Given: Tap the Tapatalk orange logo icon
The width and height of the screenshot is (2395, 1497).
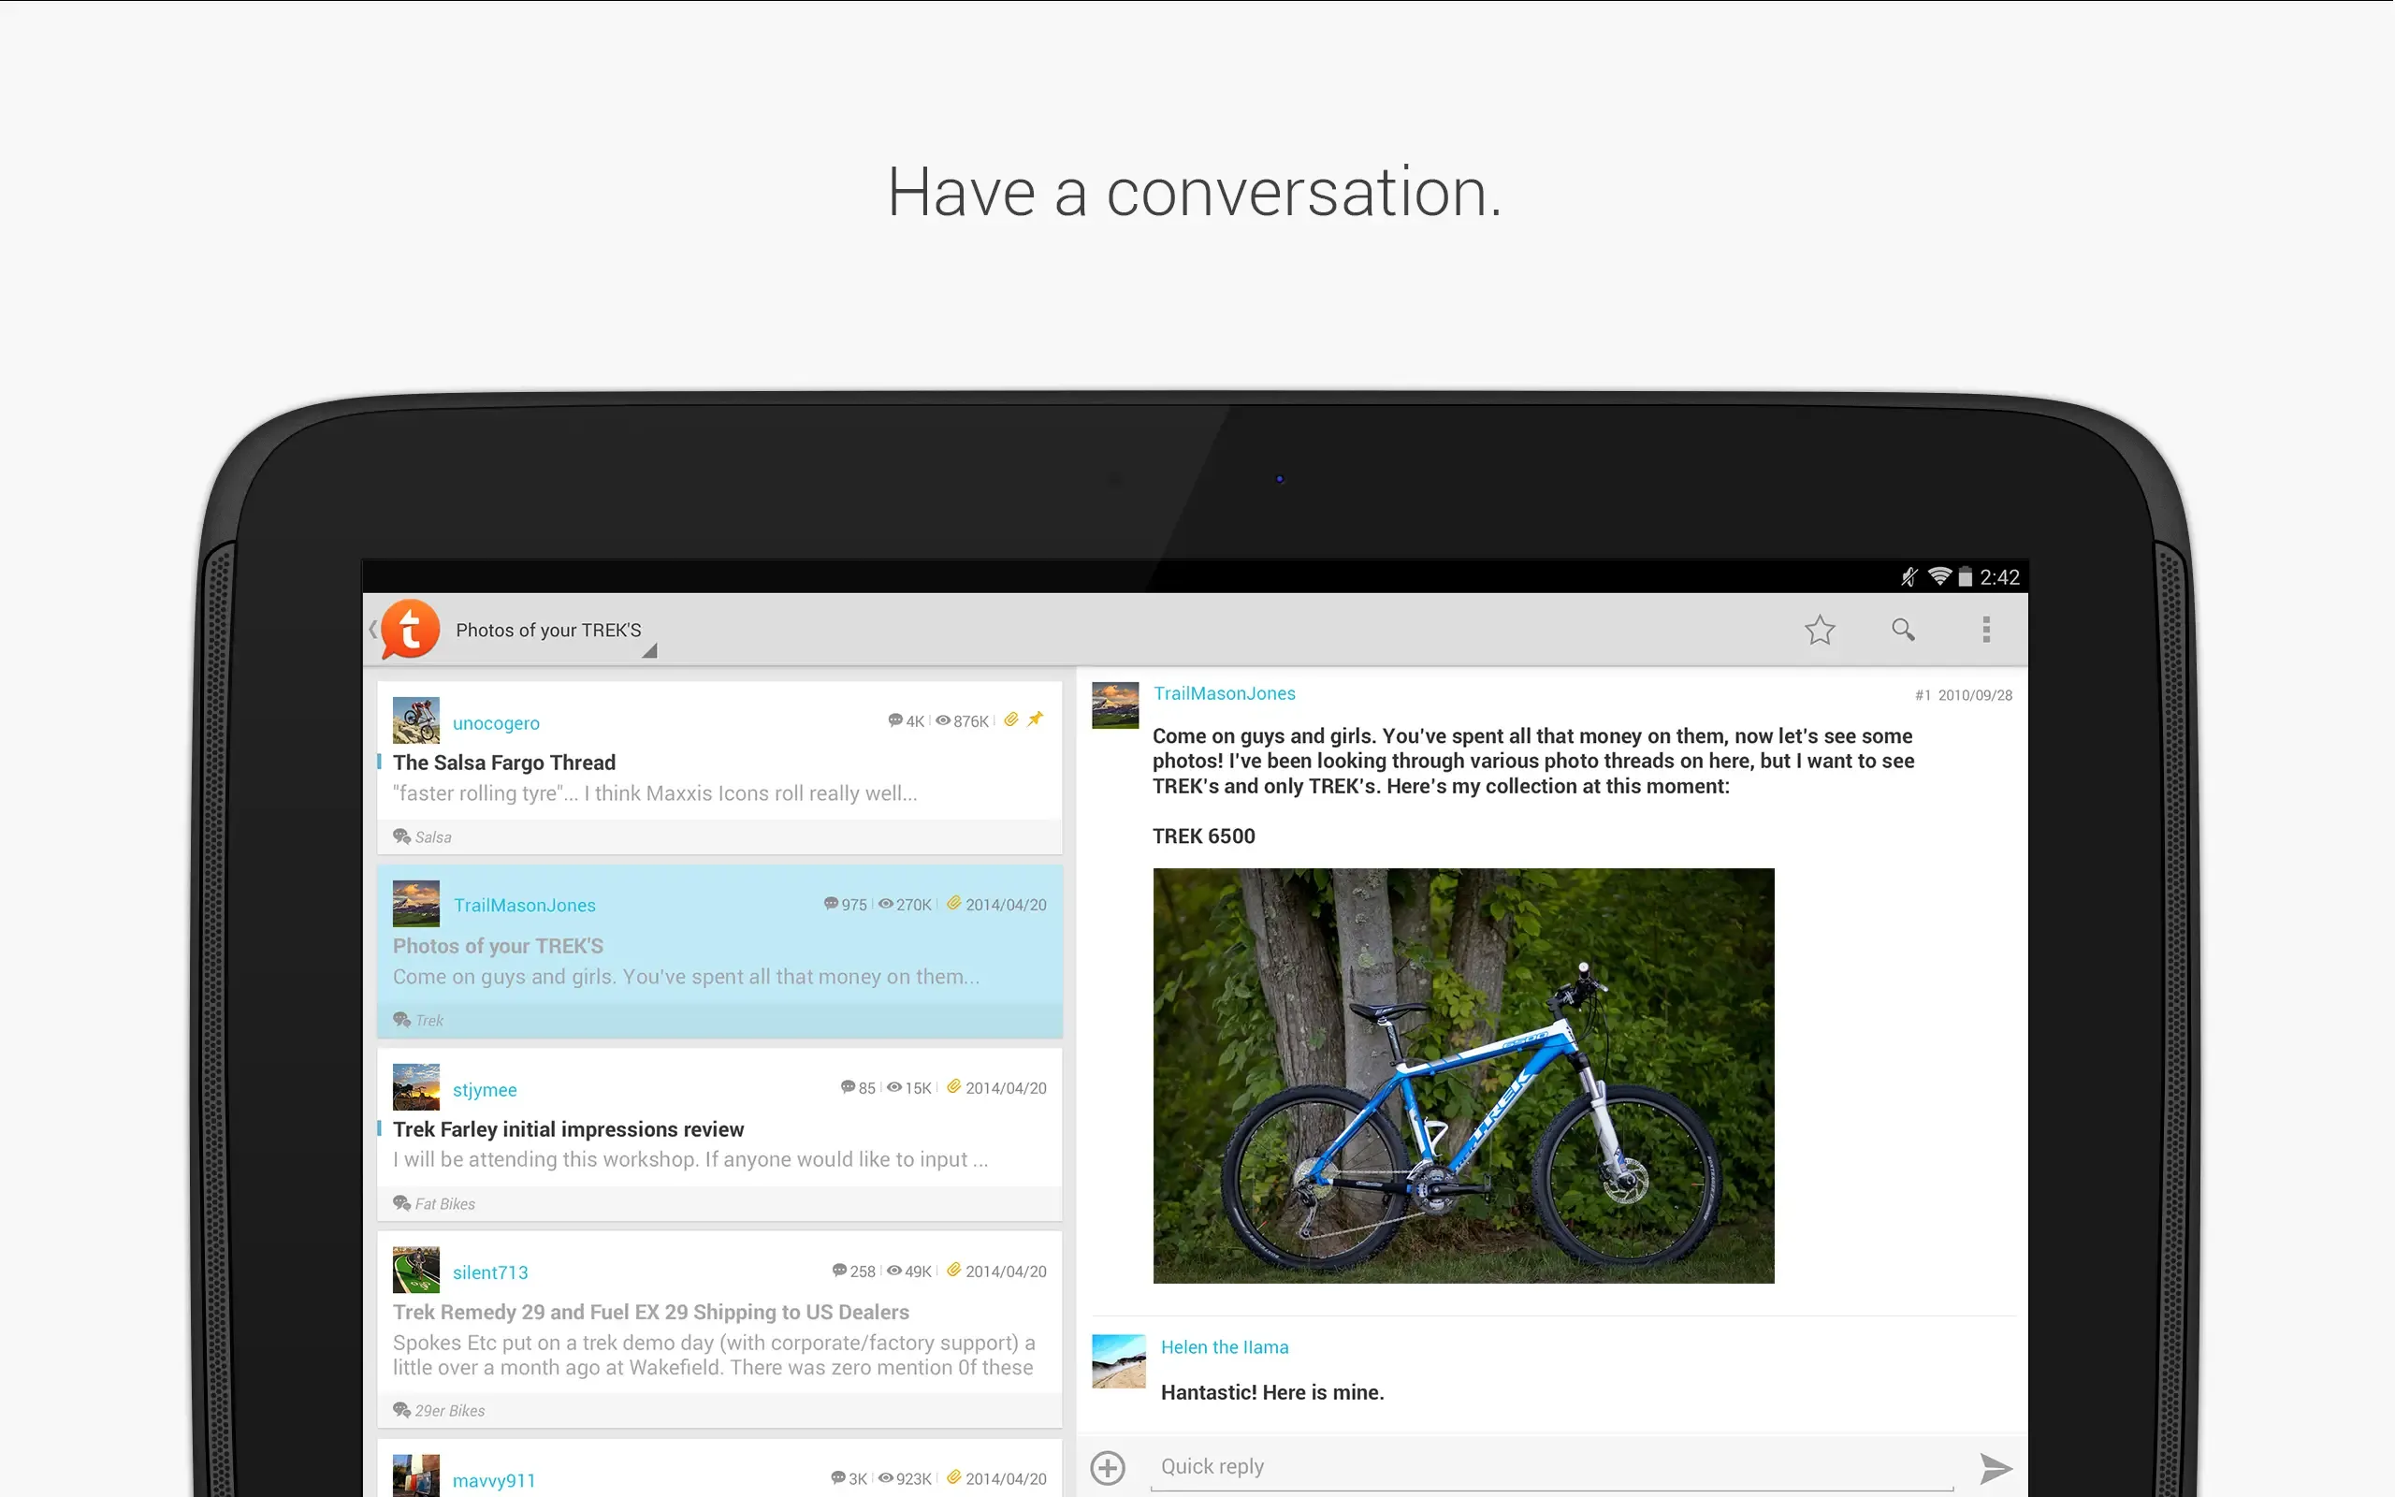Looking at the screenshot, I should (x=410, y=629).
